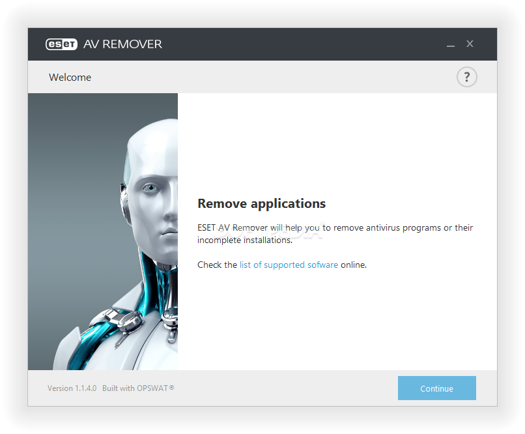Open help via the question mark icon
Screen dimensions: 525x434
point(467,77)
